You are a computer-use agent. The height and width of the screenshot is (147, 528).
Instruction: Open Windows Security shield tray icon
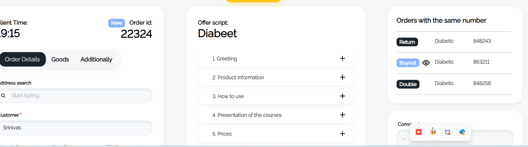pyautogui.click(x=462, y=132)
